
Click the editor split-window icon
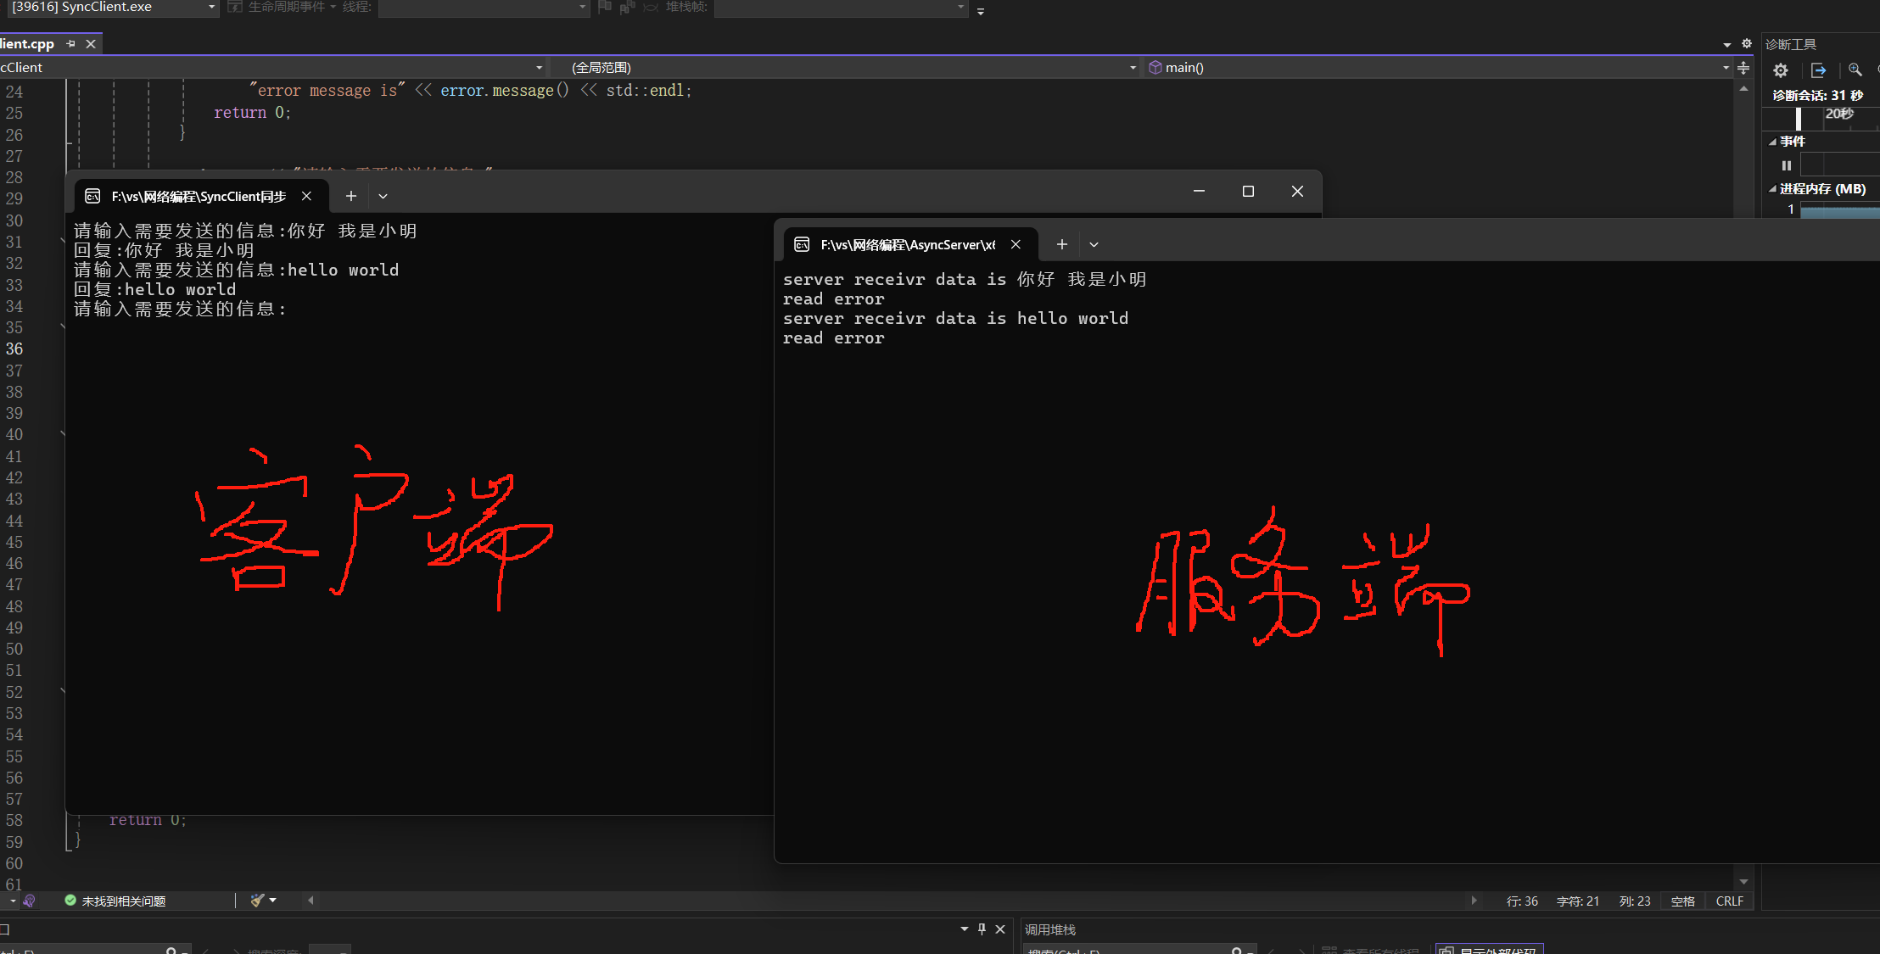[x=1743, y=68]
